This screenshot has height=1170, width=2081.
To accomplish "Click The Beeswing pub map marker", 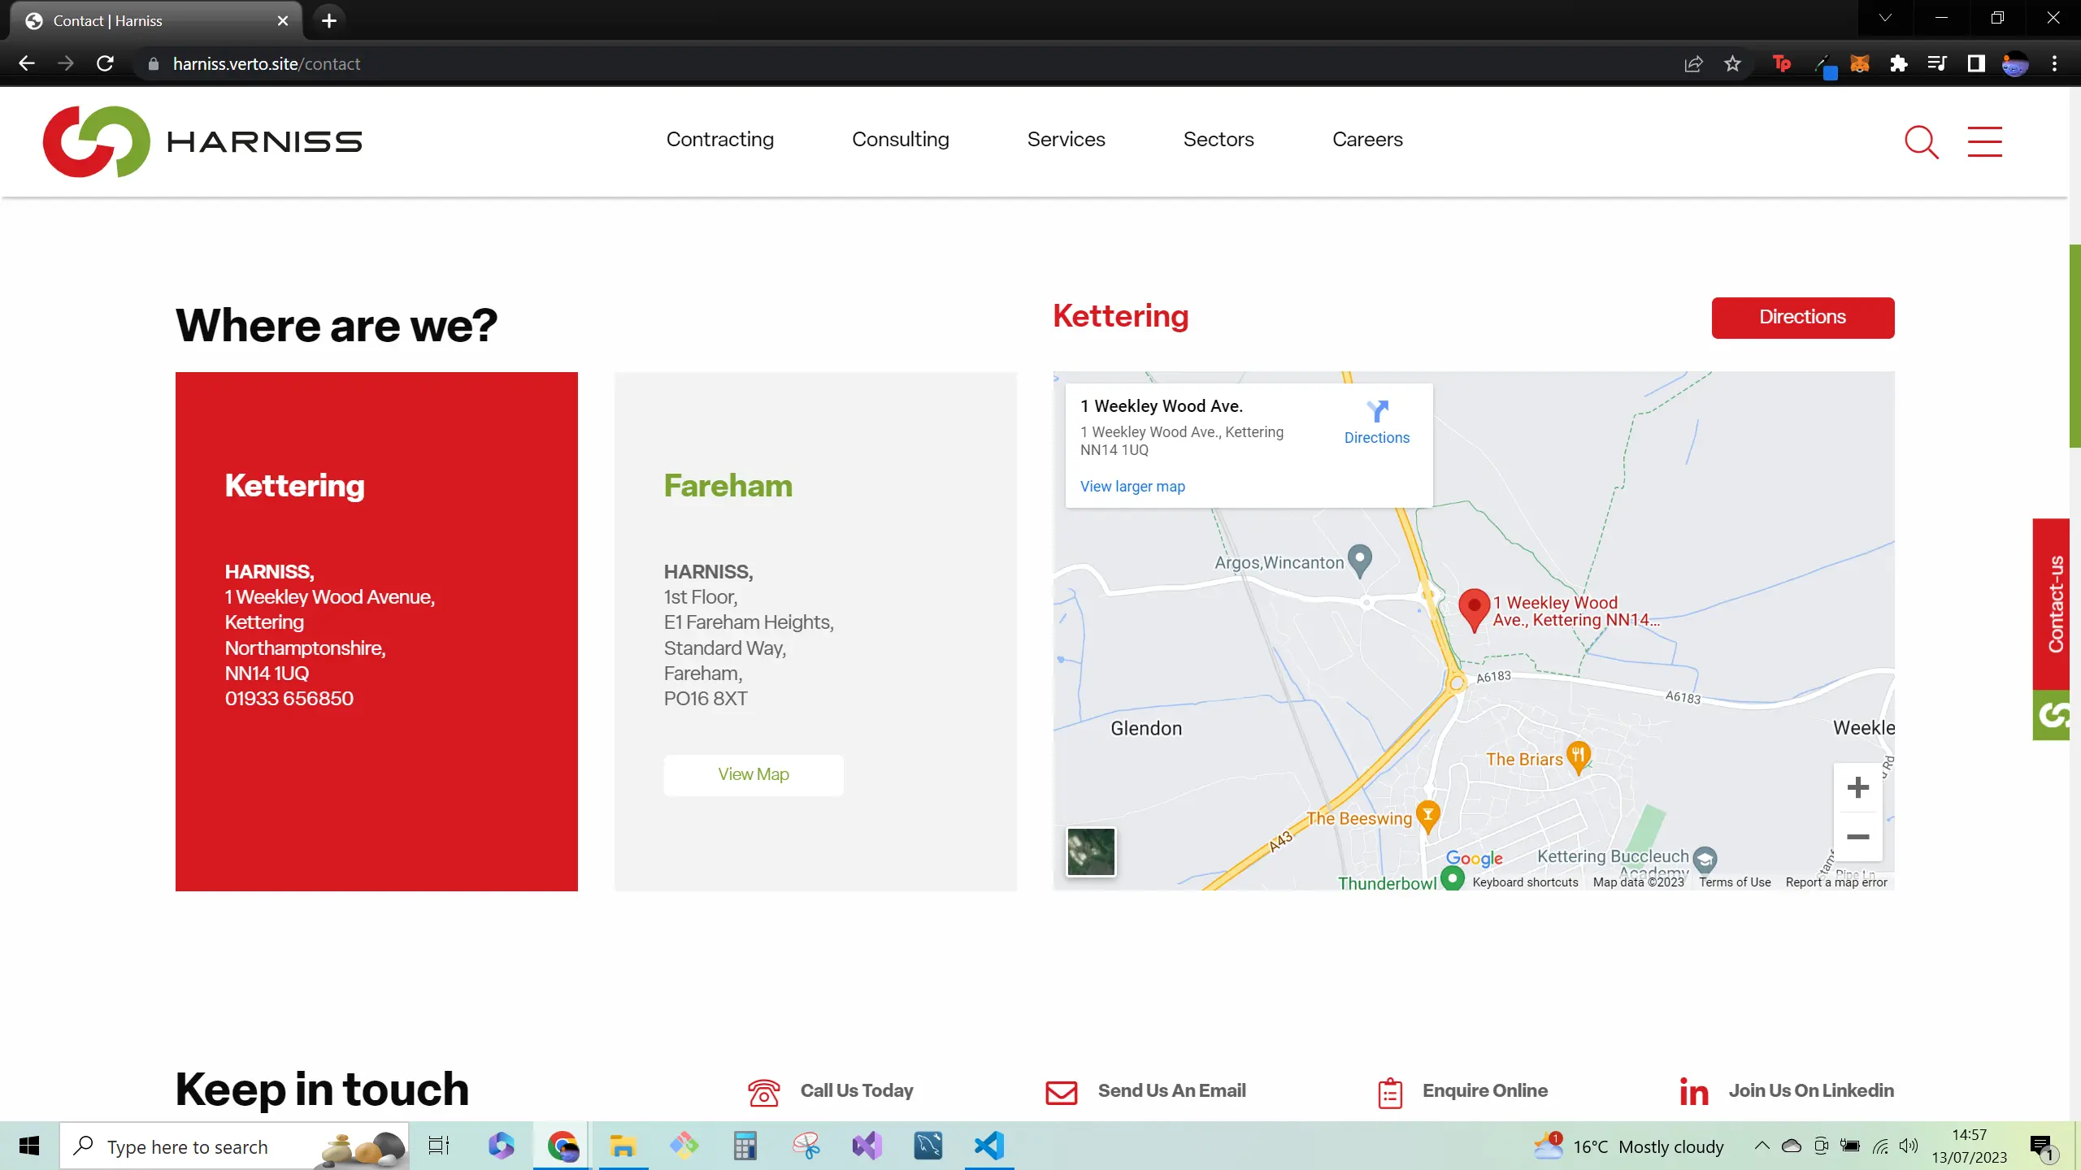I will pyautogui.click(x=1428, y=816).
